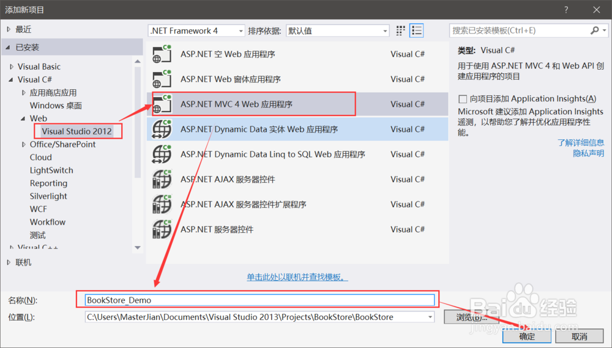Click the 名称 input field
Image resolution: width=612 pixels, height=348 pixels.
tap(259, 300)
